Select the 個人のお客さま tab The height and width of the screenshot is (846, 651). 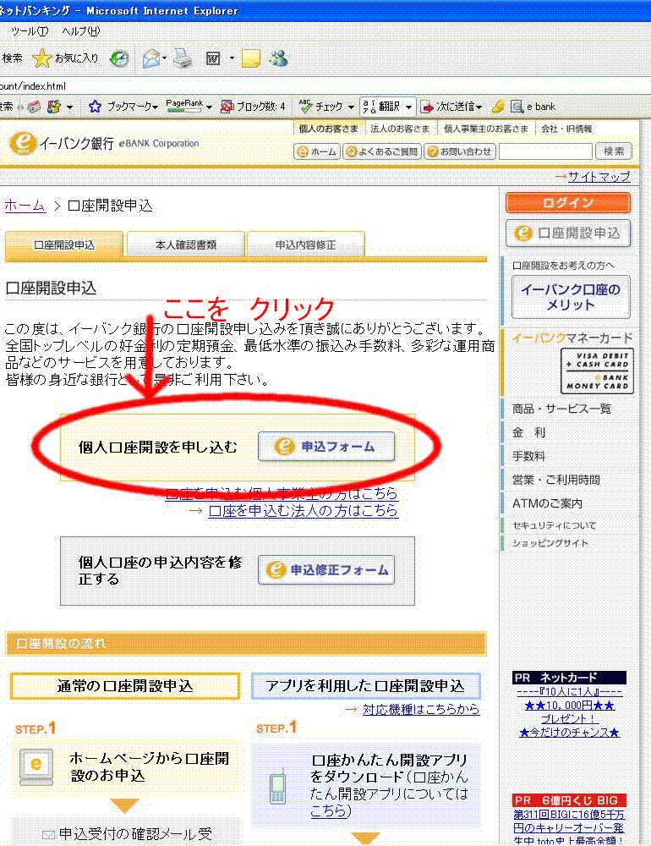click(x=328, y=129)
